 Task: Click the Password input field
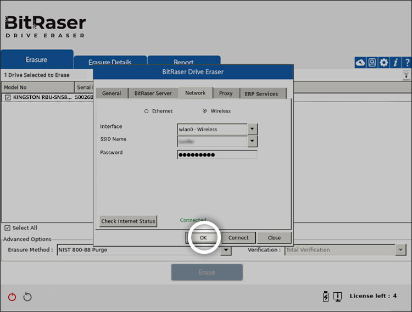(217, 154)
